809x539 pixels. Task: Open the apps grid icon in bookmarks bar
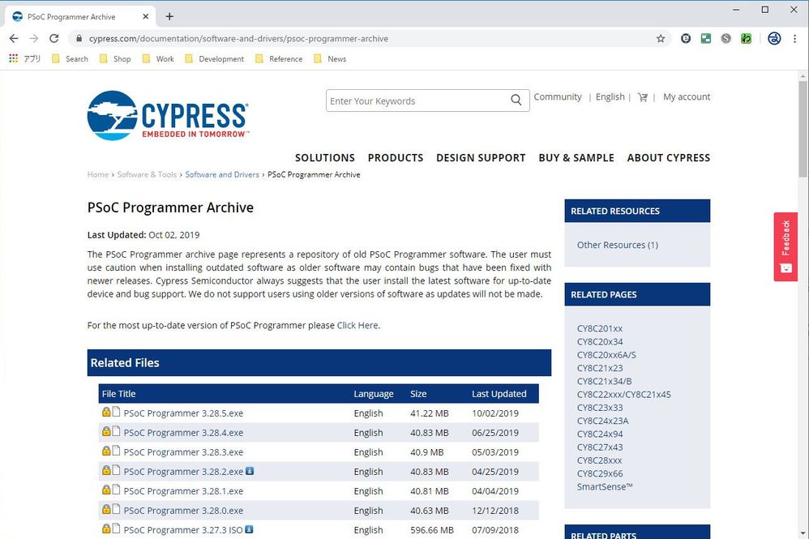click(14, 58)
